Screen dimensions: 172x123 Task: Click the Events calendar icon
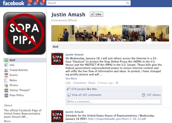coord(6,75)
